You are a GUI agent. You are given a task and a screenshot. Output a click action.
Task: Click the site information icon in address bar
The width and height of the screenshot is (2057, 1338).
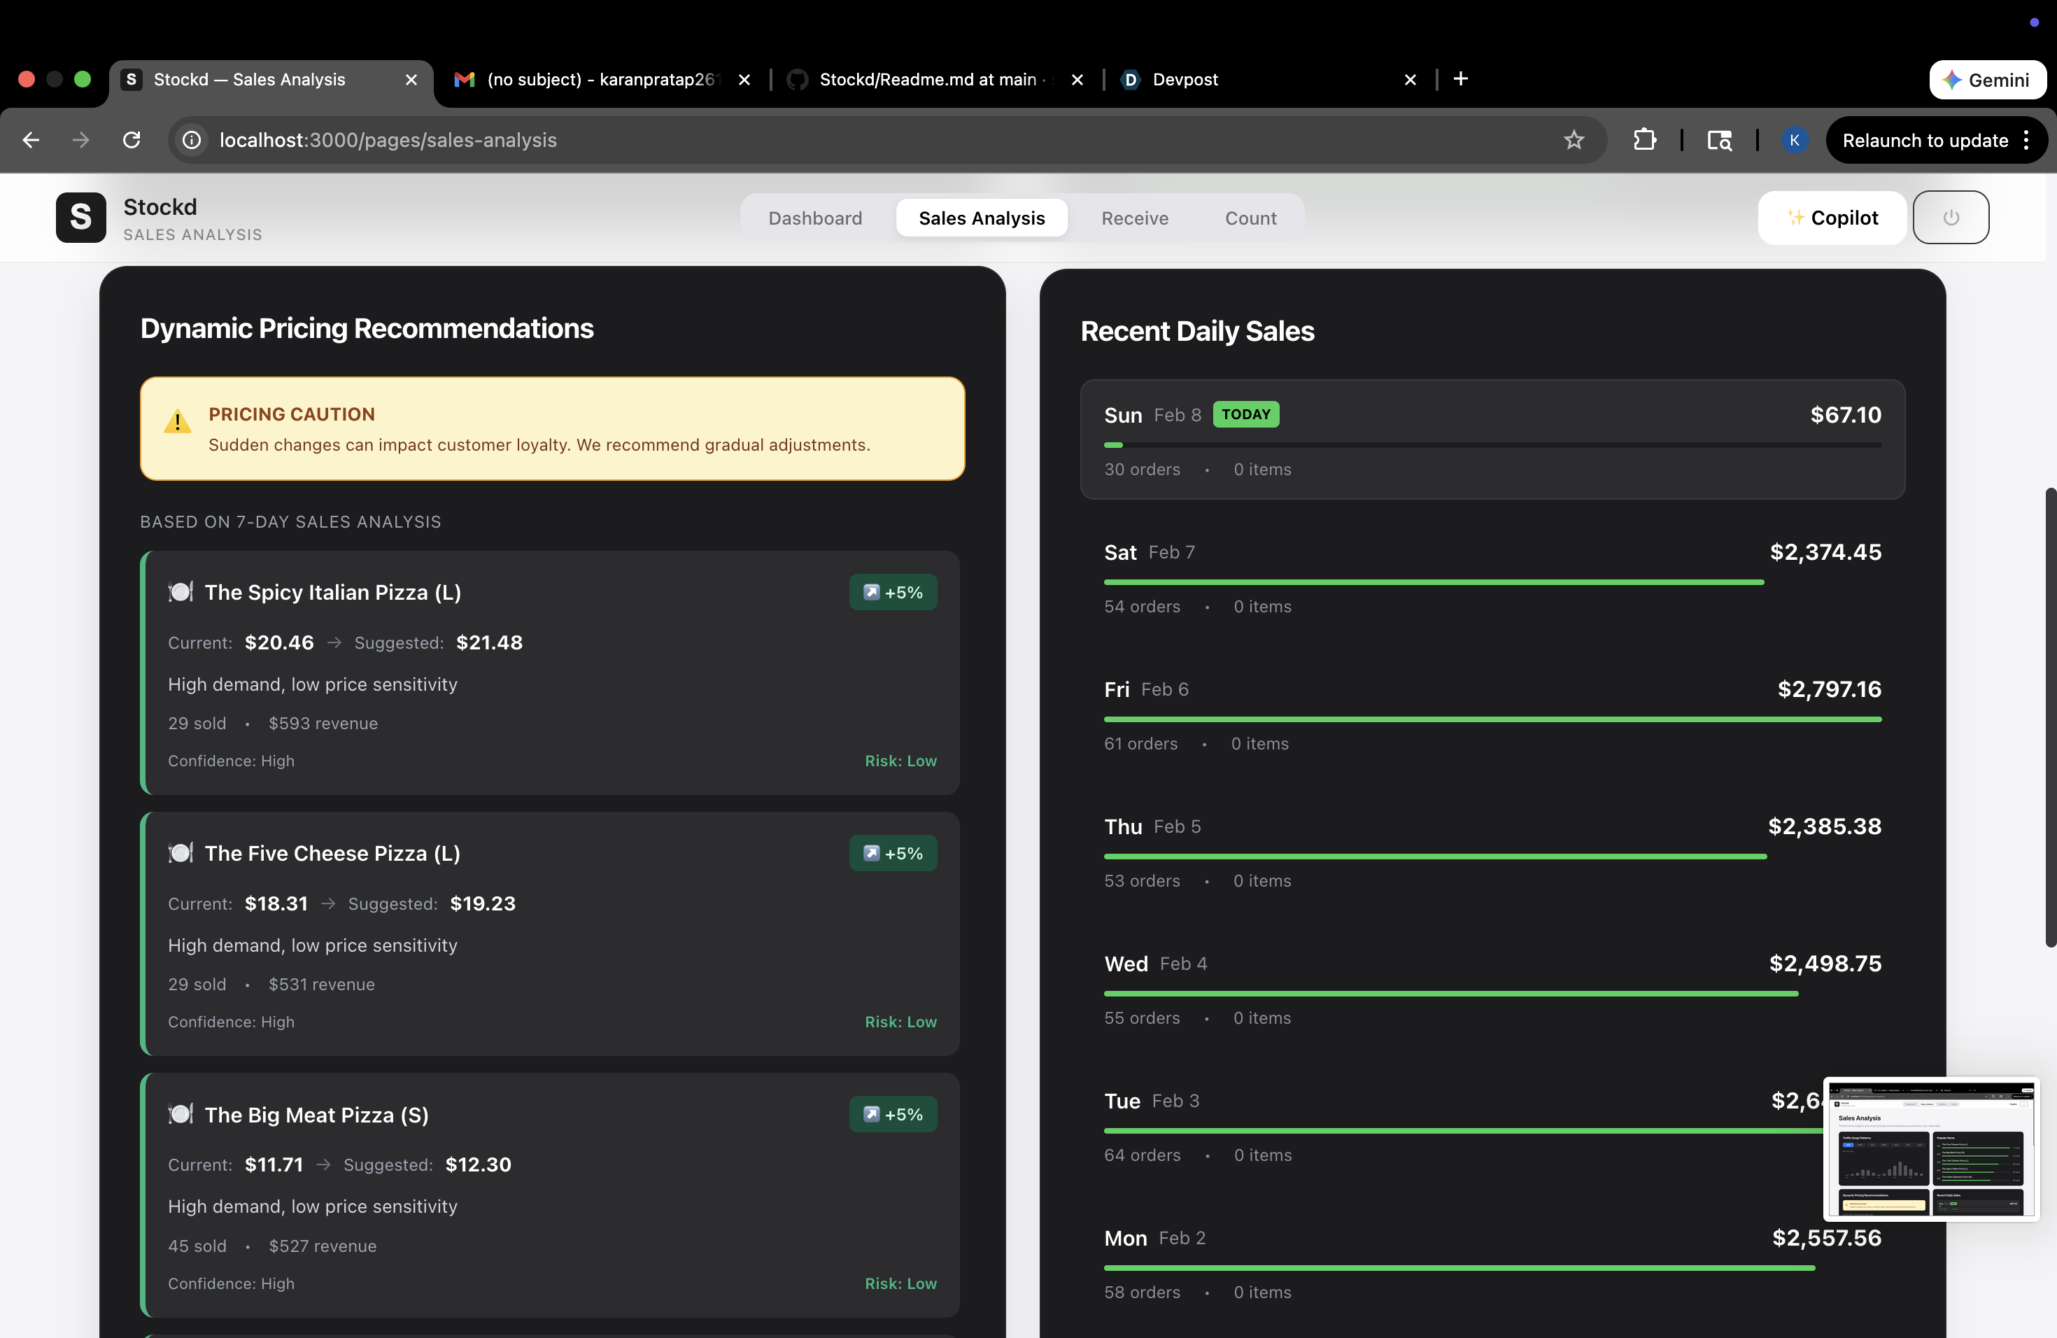tap(192, 140)
